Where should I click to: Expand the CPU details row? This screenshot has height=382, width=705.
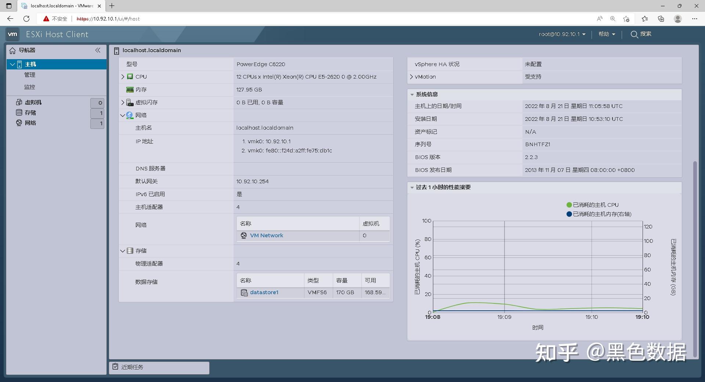click(123, 76)
